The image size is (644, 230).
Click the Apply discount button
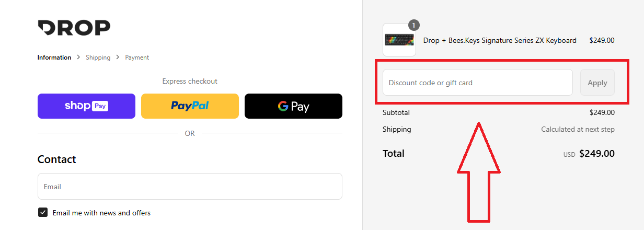tap(597, 83)
